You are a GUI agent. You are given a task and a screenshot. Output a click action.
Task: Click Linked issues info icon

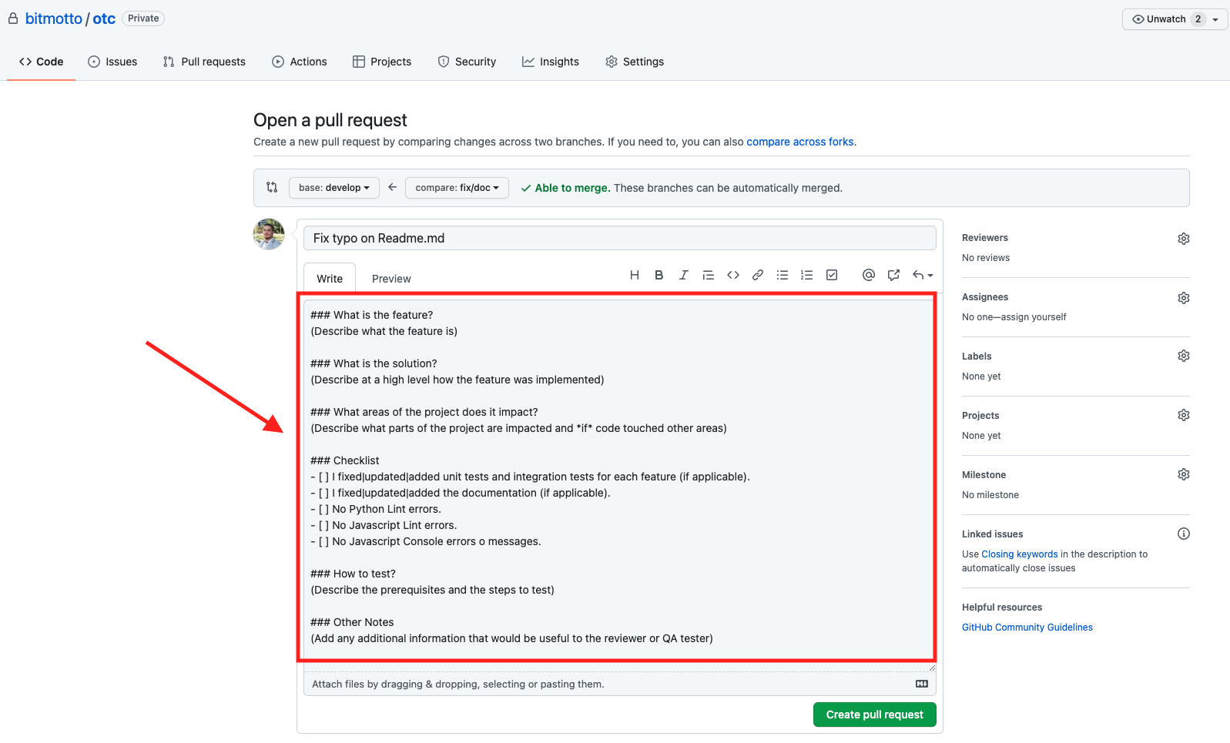tap(1184, 534)
